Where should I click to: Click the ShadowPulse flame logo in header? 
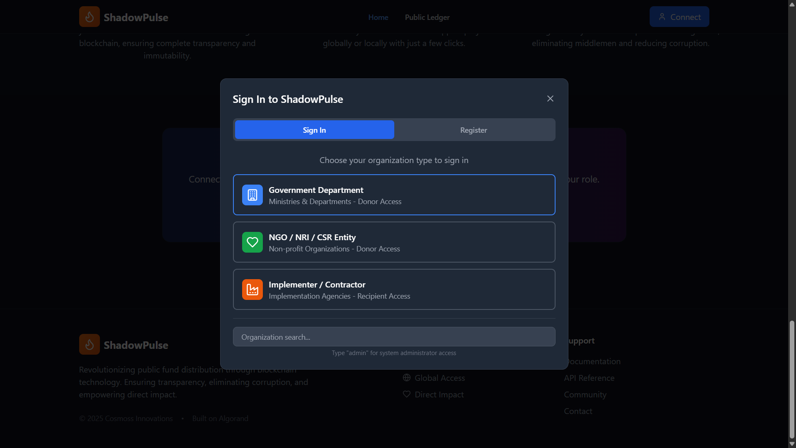click(89, 17)
